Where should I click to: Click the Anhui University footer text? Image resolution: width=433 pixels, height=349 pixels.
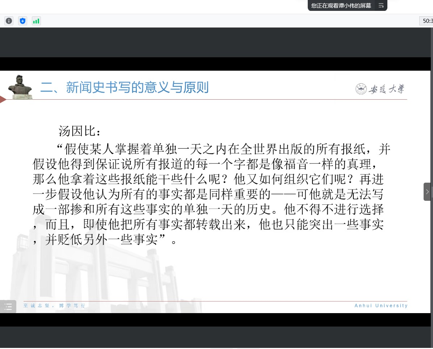[381, 306]
